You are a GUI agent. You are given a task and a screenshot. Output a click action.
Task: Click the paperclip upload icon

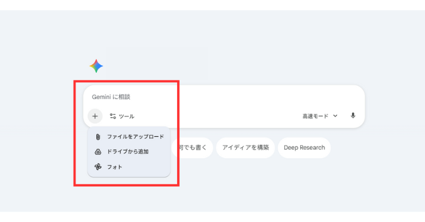click(98, 137)
